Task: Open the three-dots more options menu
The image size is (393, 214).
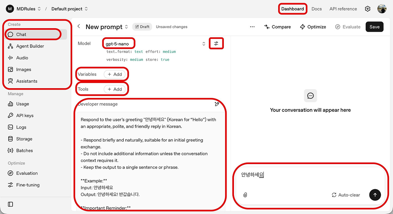Action: tap(252, 27)
